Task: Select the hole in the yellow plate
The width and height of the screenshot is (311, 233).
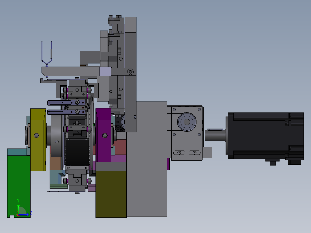Action: 36,136
